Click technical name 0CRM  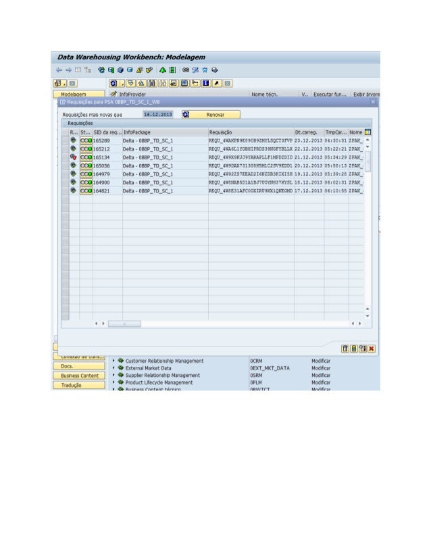[x=256, y=361]
